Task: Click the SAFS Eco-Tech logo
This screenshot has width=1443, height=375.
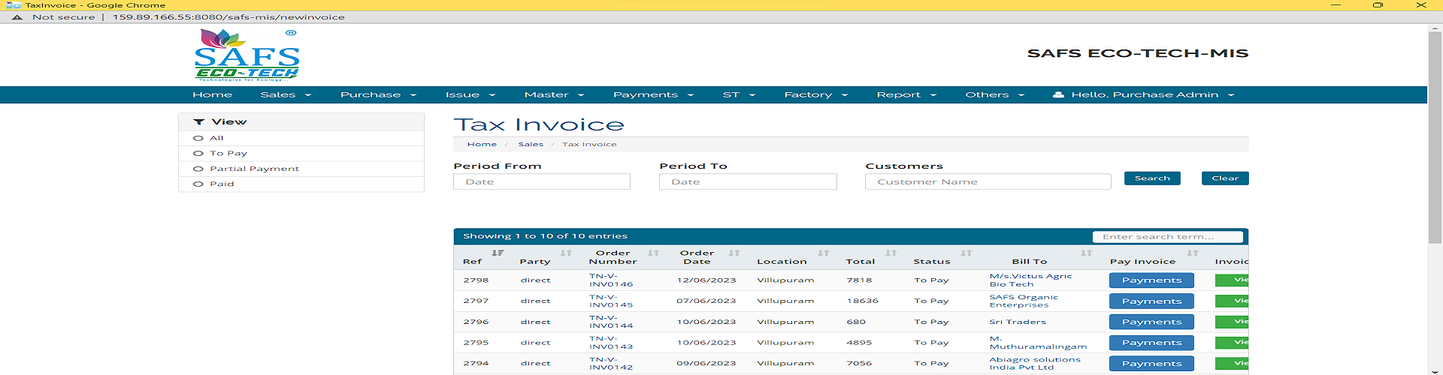Action: (x=247, y=55)
